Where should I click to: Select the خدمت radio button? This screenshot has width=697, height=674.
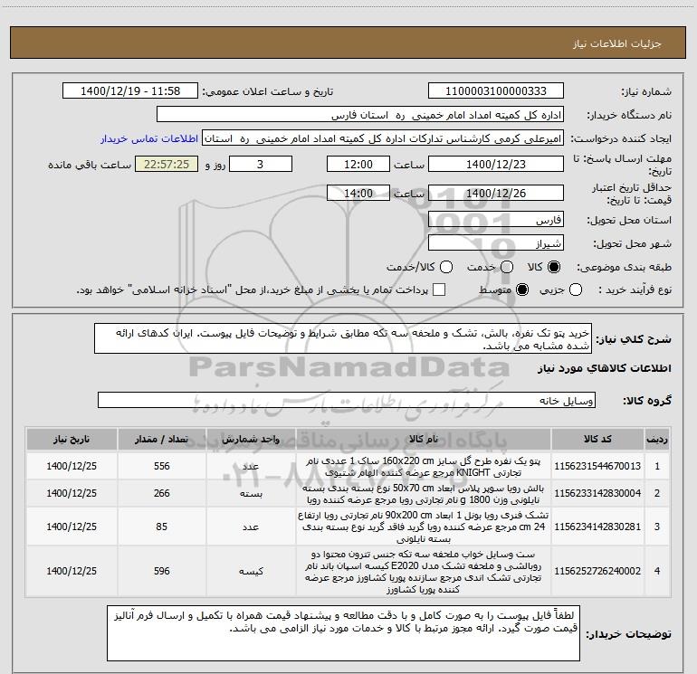507,267
